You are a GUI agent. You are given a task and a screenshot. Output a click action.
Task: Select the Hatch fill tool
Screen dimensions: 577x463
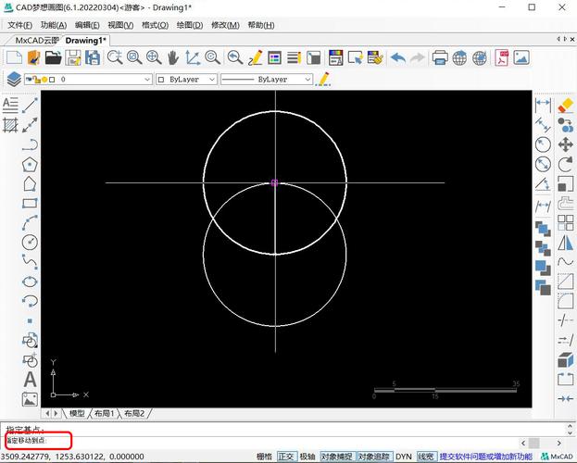[x=10, y=125]
